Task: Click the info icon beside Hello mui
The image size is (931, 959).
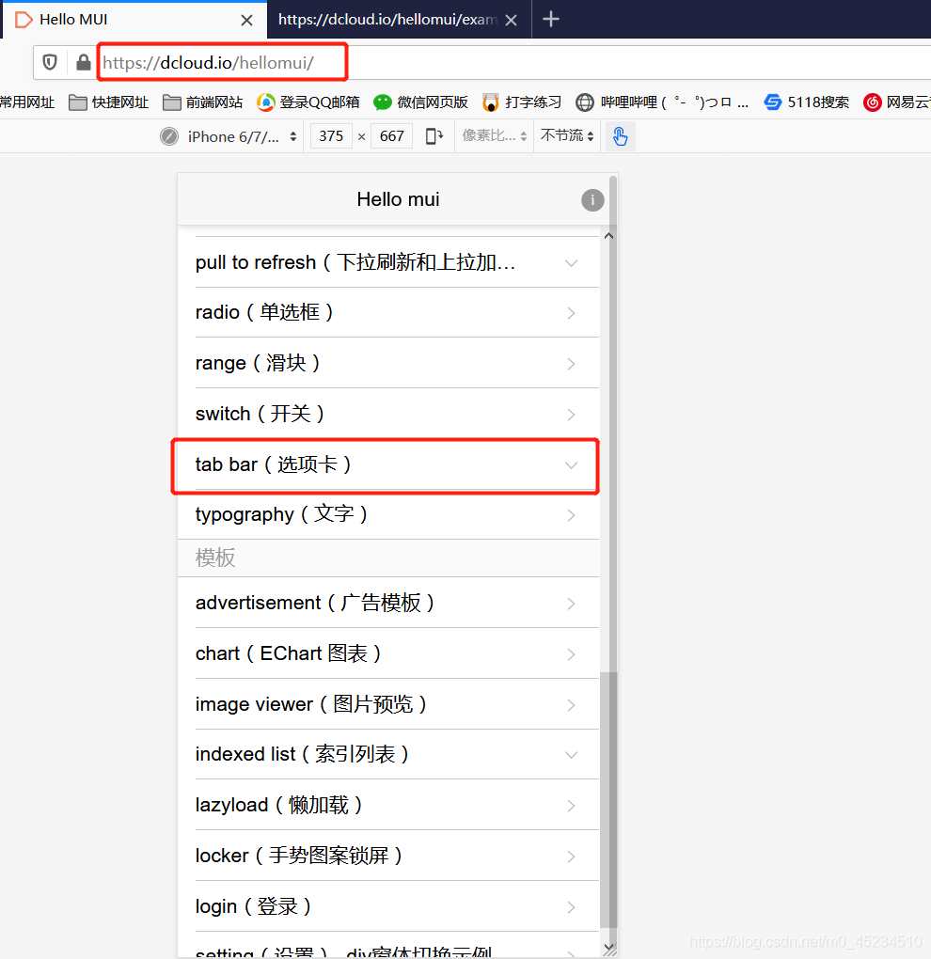Action: pyautogui.click(x=592, y=200)
